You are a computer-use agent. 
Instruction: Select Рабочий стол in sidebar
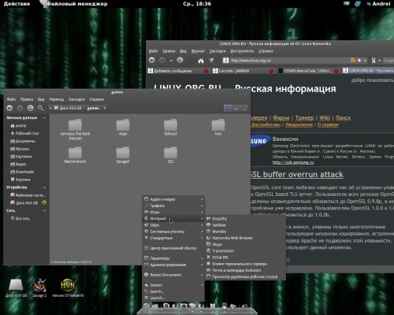26,133
